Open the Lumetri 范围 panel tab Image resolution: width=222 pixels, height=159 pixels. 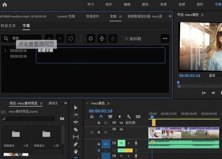(66, 17)
